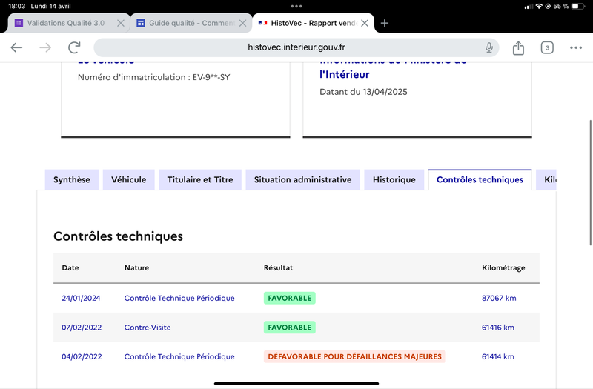Click the 87067 km value
Image resolution: width=593 pixels, height=389 pixels.
[499, 298]
